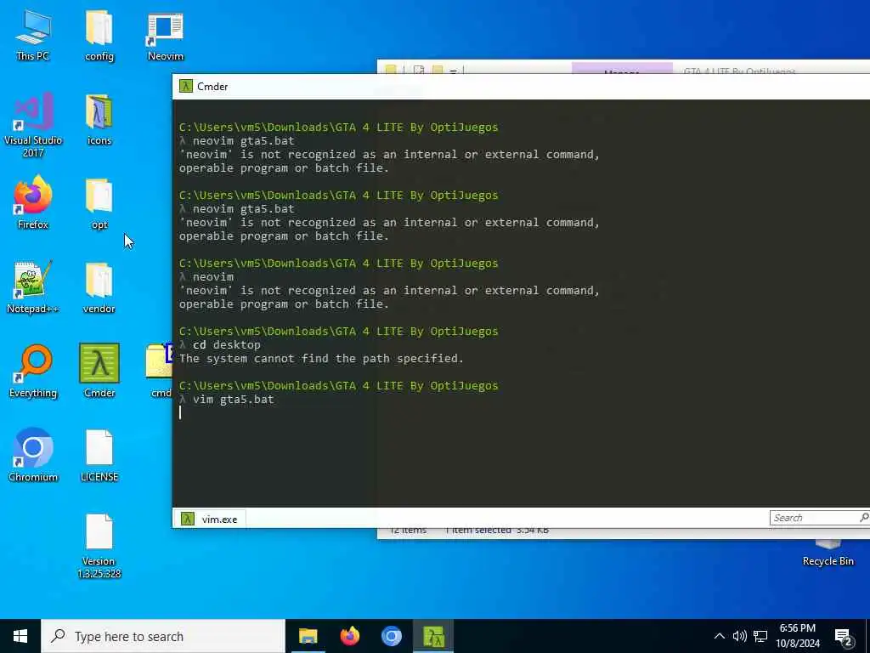Screen dimensions: 870x653
Task: Open the vendor folder on desktop
Action: pyautogui.click(x=99, y=287)
